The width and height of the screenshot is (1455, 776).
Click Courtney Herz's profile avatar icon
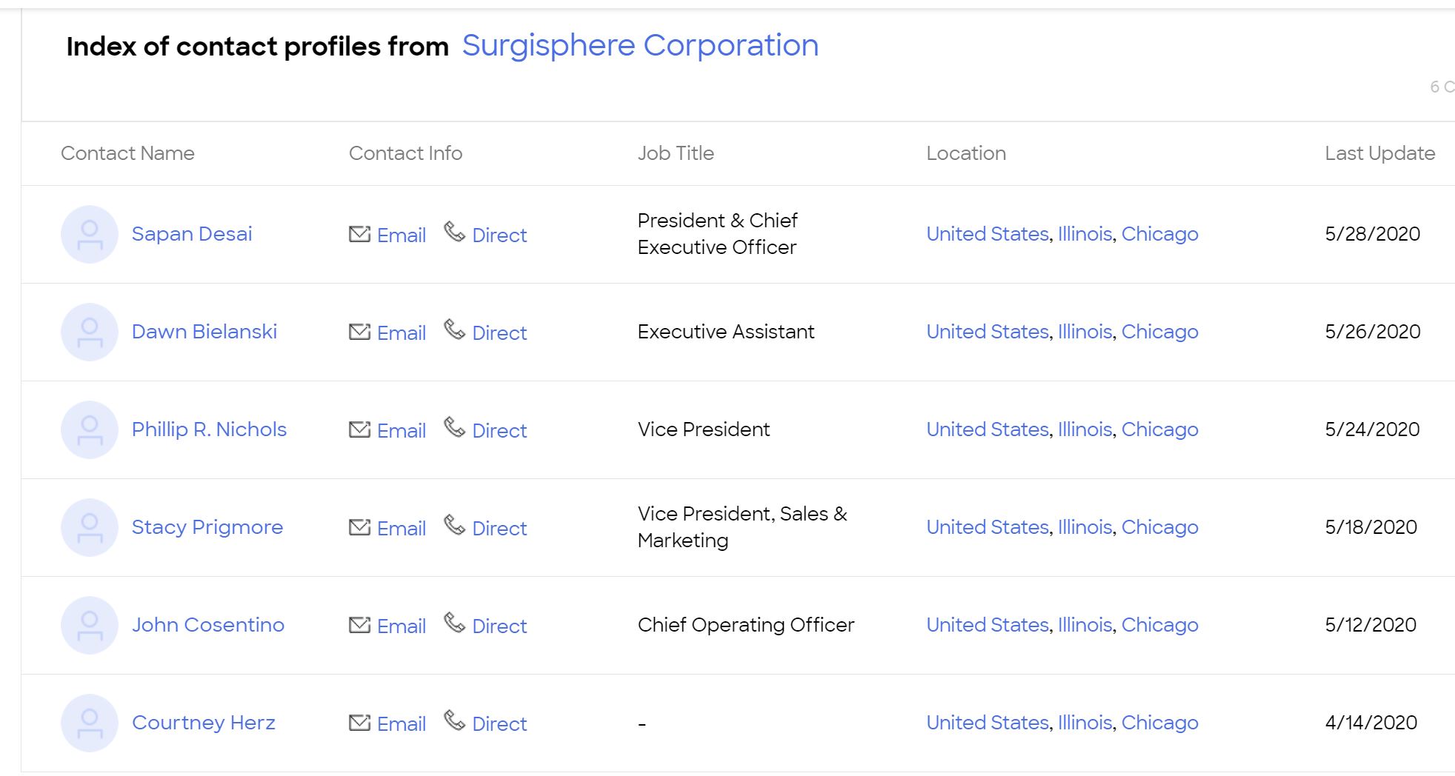pyautogui.click(x=90, y=723)
